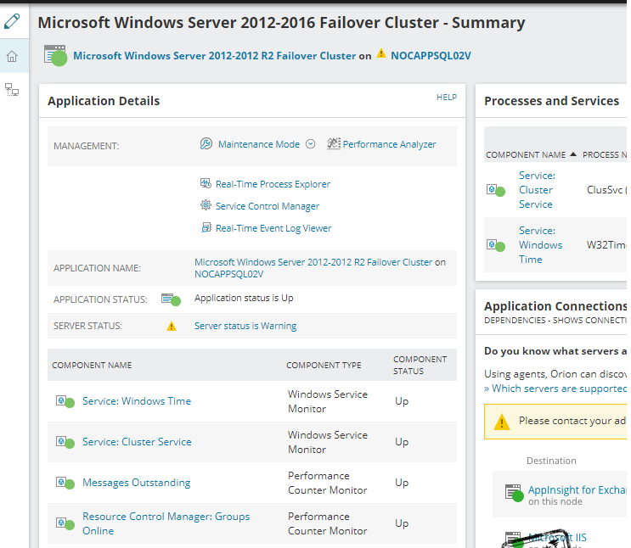Click Cluster Service icon in Processes and Services
The image size is (631, 548).
496,190
